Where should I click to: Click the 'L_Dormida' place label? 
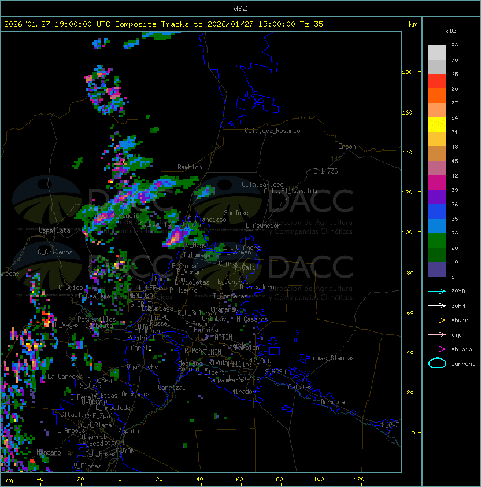329,402
